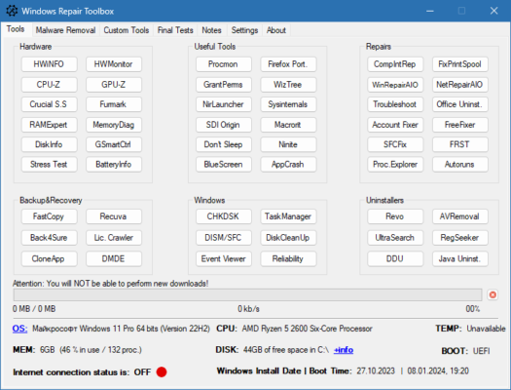This screenshot has width=511, height=390.
Task: Launch RAMExpert
Action: click(x=50, y=125)
